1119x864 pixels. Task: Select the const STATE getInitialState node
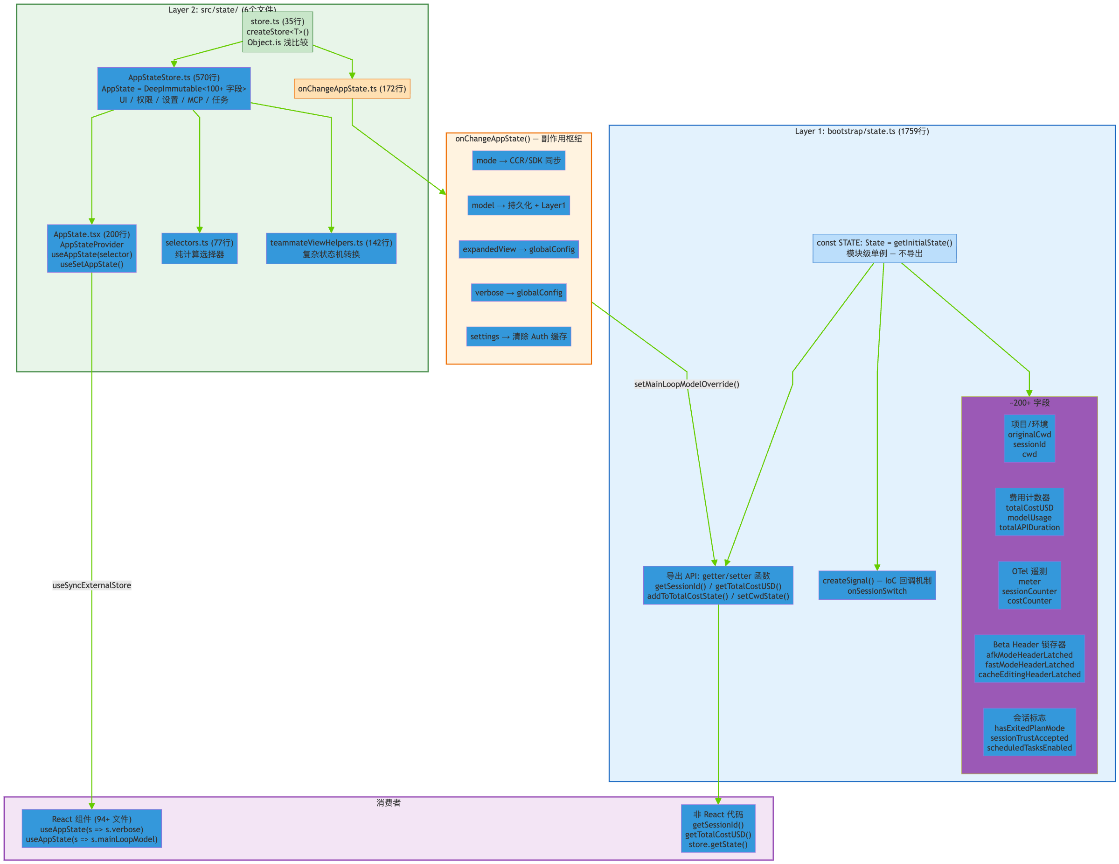pos(884,248)
